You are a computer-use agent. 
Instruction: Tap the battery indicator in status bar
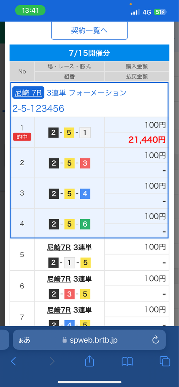(x=160, y=12)
